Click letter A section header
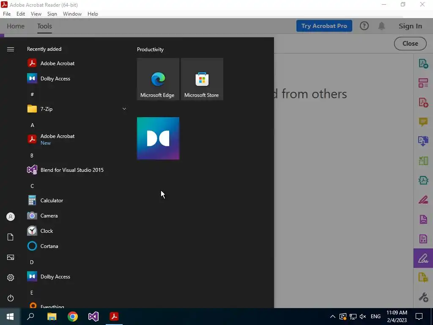Viewport: 433px width, 325px height. (32, 125)
